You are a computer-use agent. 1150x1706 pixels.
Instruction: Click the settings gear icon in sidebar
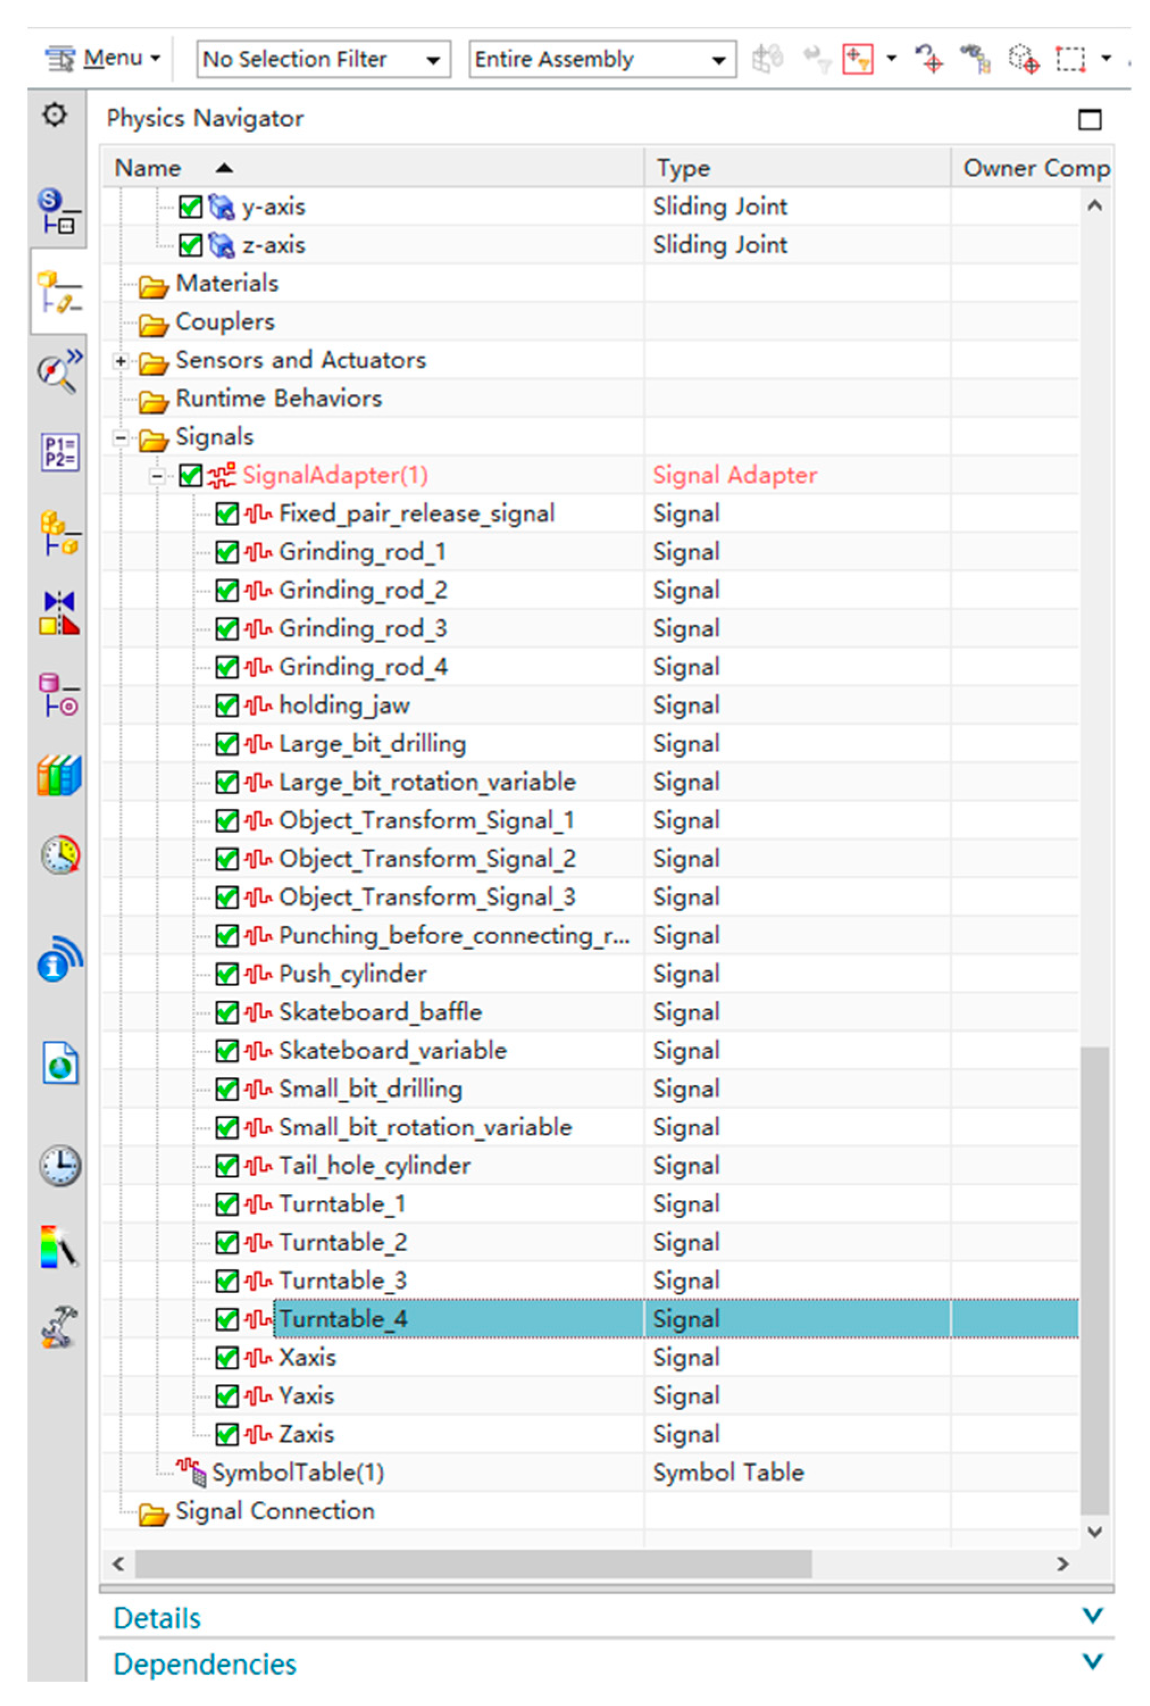(x=55, y=115)
